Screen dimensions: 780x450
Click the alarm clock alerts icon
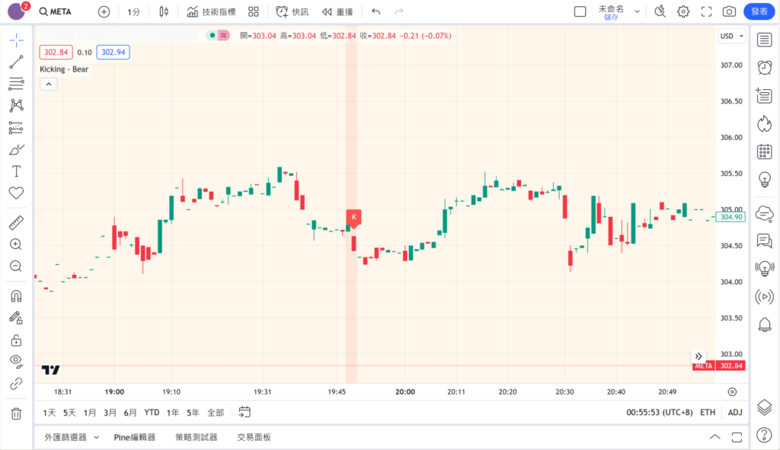pyautogui.click(x=764, y=67)
